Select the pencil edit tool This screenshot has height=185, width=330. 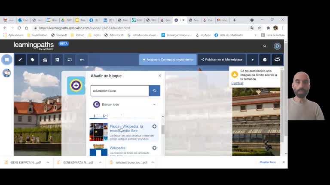20,60
